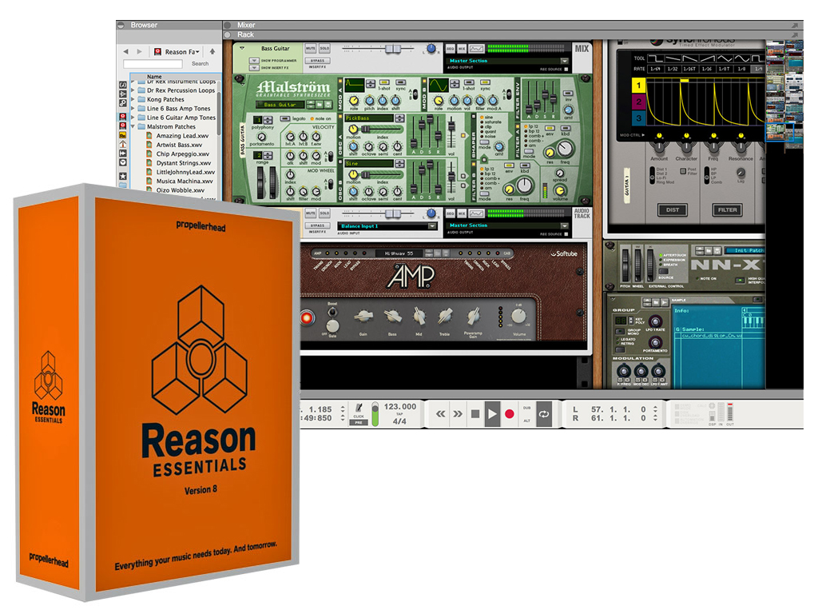Click the FILTER button on Synchronous
Viewport: 818px width, 614px height.
tap(727, 210)
